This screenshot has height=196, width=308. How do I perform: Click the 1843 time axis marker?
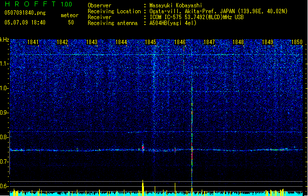pos(92,42)
